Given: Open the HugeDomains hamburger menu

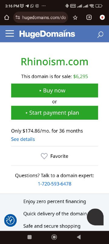Looking at the screenshot, I should tap(10, 34).
